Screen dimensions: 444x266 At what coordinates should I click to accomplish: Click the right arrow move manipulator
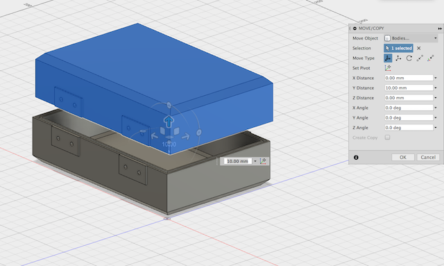(186, 136)
